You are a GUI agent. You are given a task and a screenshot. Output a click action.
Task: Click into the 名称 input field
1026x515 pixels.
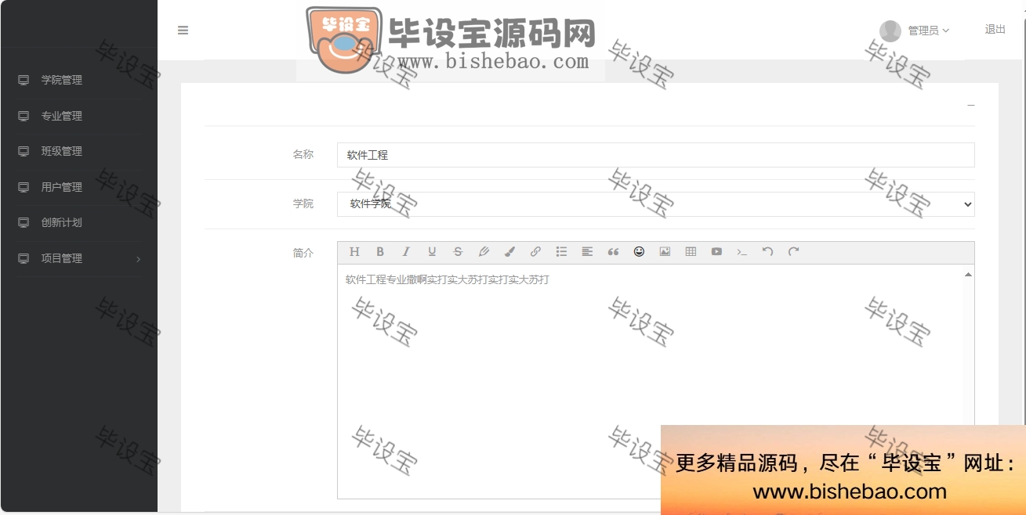point(656,155)
